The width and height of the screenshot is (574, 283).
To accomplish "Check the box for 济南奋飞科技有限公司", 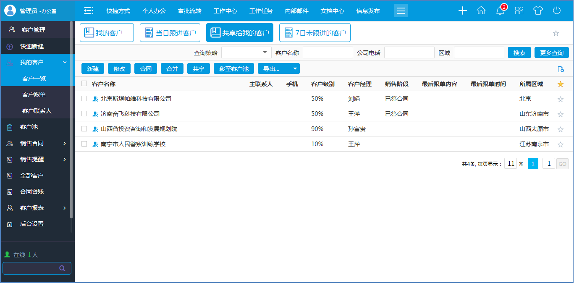I will click(84, 114).
